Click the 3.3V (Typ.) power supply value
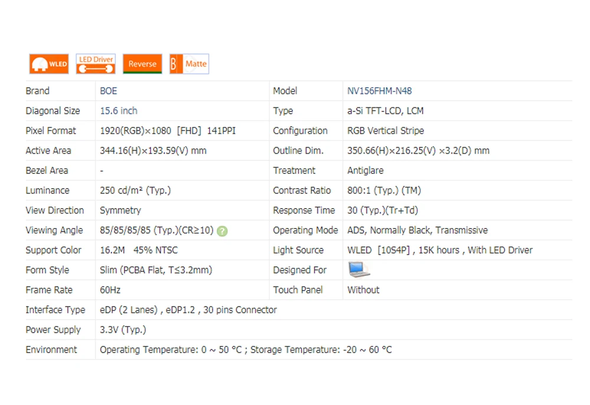The height and width of the screenshot is (405, 590). tap(123, 330)
